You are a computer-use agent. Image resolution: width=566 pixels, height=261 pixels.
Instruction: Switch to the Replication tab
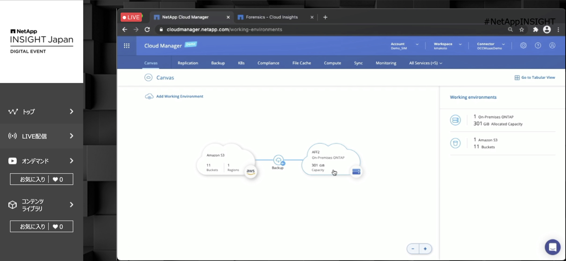188,63
